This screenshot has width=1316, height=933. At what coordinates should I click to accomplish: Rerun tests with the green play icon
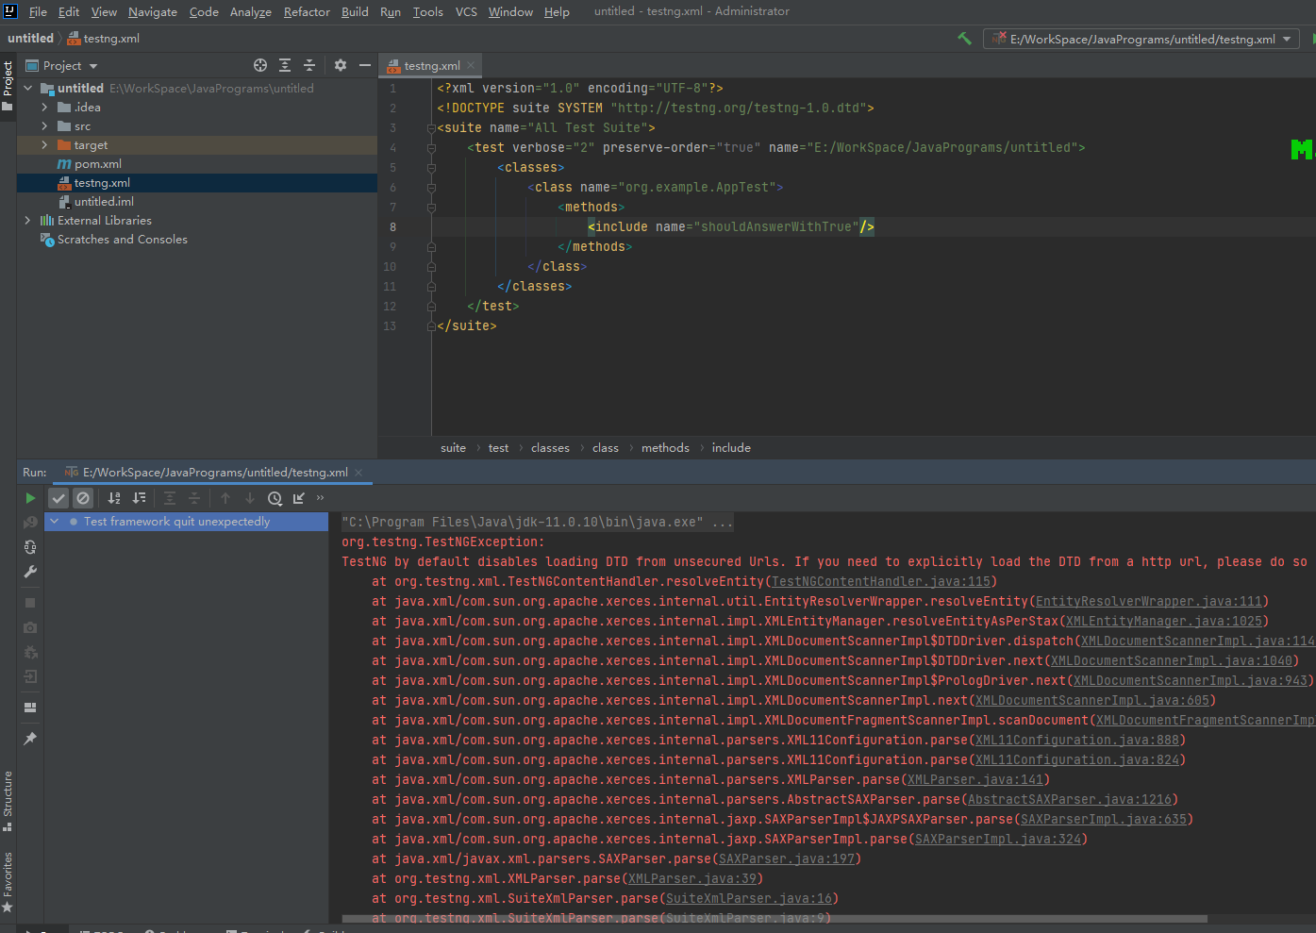click(x=30, y=498)
